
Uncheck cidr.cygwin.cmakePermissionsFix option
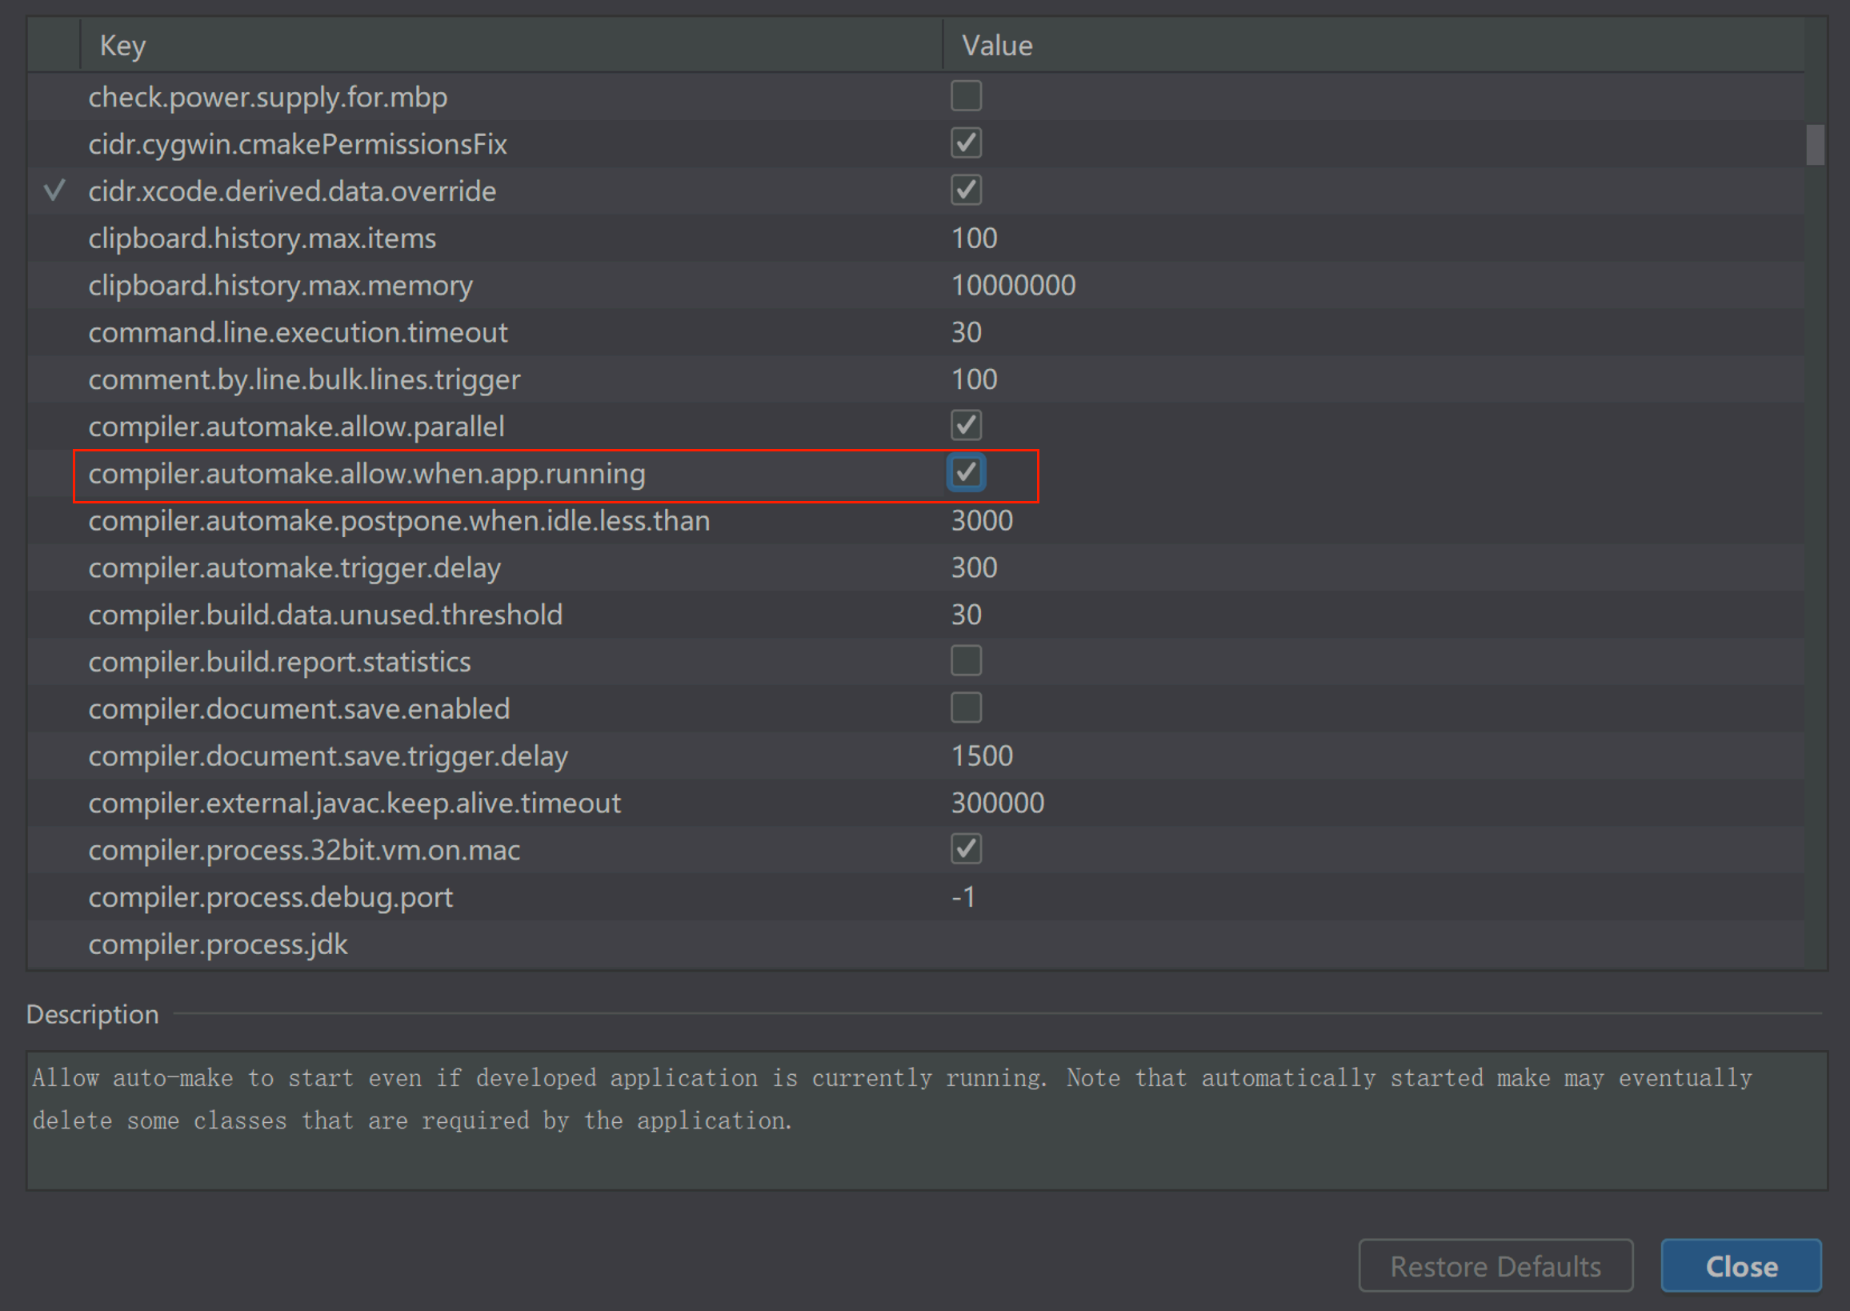click(x=965, y=143)
